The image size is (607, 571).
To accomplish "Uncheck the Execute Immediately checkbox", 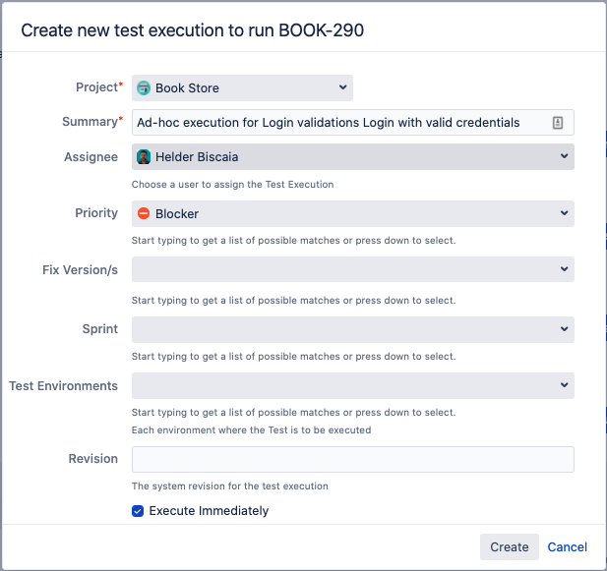I will tap(138, 511).
